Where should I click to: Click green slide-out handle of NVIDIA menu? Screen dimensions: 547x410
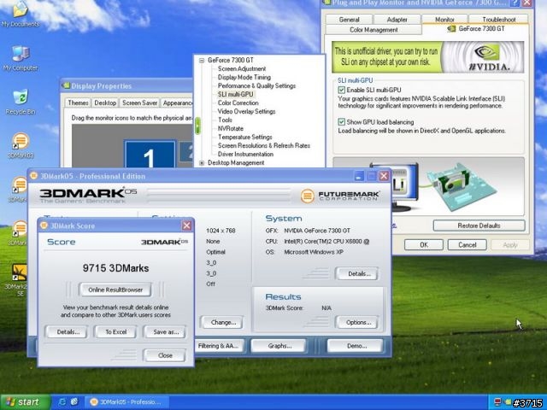tap(197, 126)
